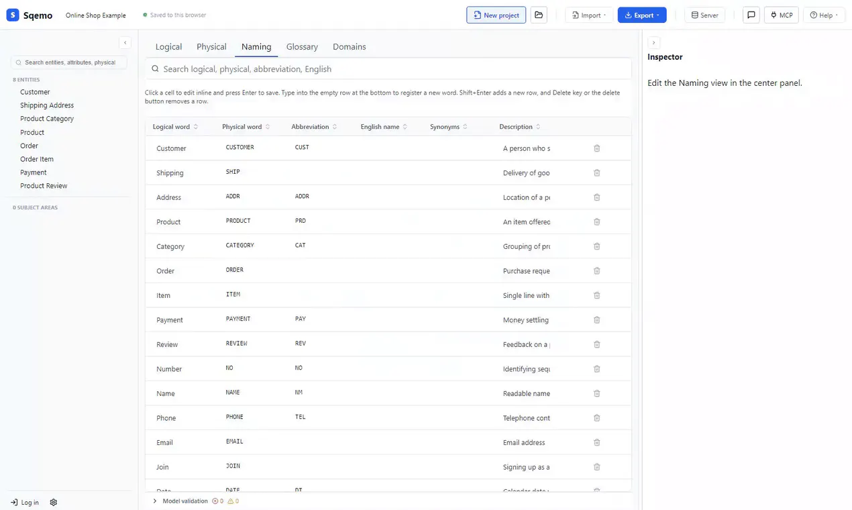The image size is (852, 510).
Task: Expand the Model validation panel
Action: pyautogui.click(x=155, y=501)
